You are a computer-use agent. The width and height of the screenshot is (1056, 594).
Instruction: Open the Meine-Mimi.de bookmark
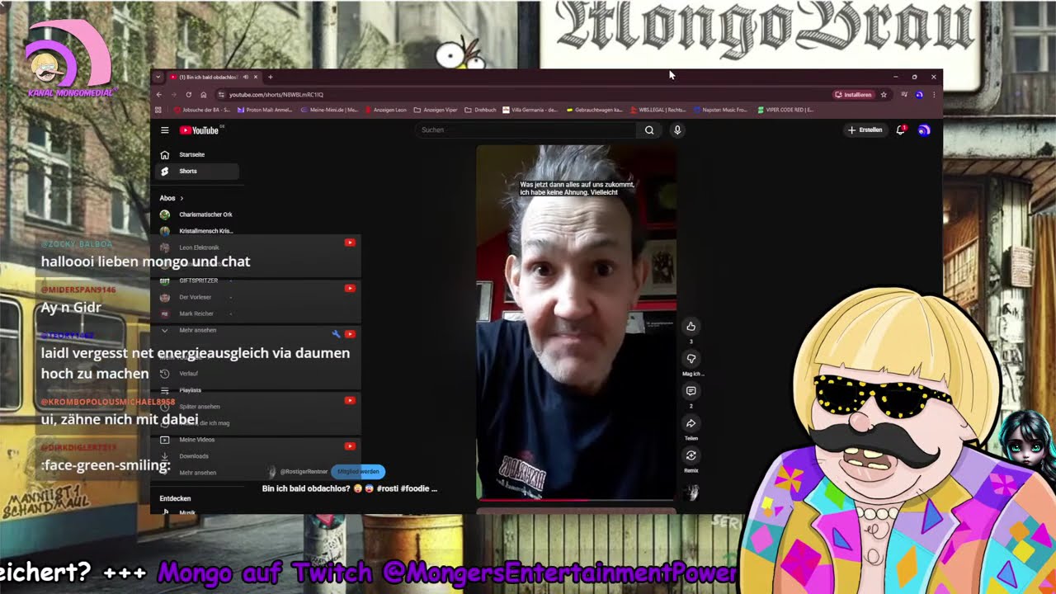coord(329,110)
